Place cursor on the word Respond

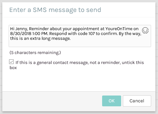58,34
